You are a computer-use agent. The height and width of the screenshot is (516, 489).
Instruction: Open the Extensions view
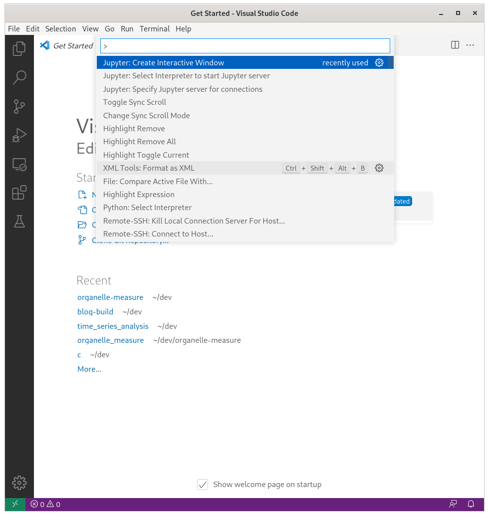click(19, 193)
